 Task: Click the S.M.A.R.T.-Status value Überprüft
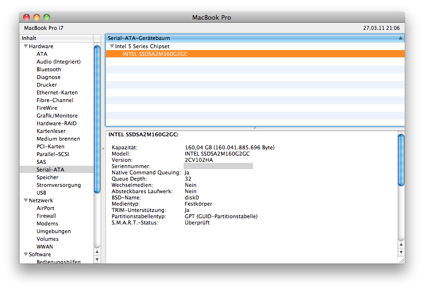click(197, 223)
